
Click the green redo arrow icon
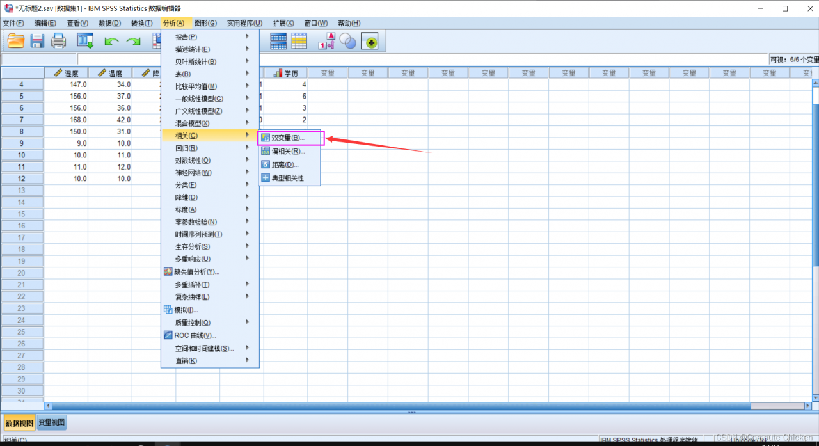pos(133,41)
